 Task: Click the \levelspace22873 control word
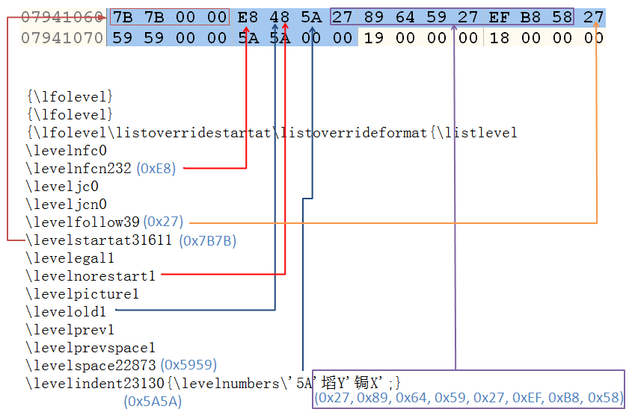point(91,365)
